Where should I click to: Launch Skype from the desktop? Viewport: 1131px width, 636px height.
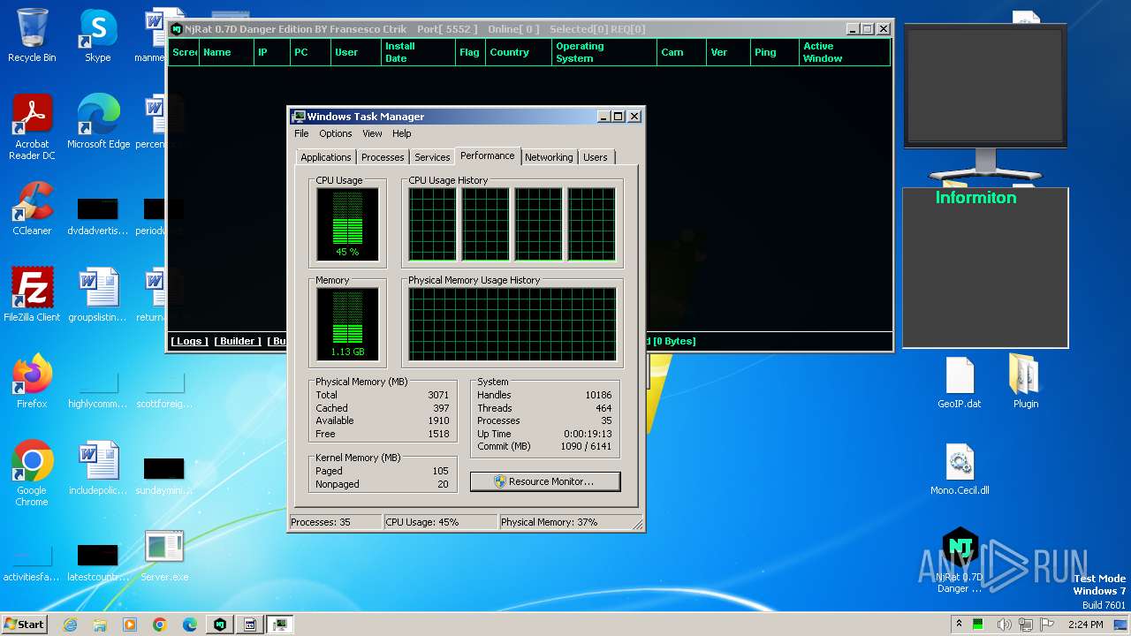97,35
